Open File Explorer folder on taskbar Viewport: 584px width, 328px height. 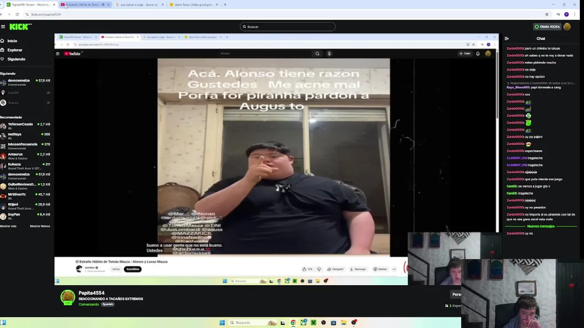point(344,323)
